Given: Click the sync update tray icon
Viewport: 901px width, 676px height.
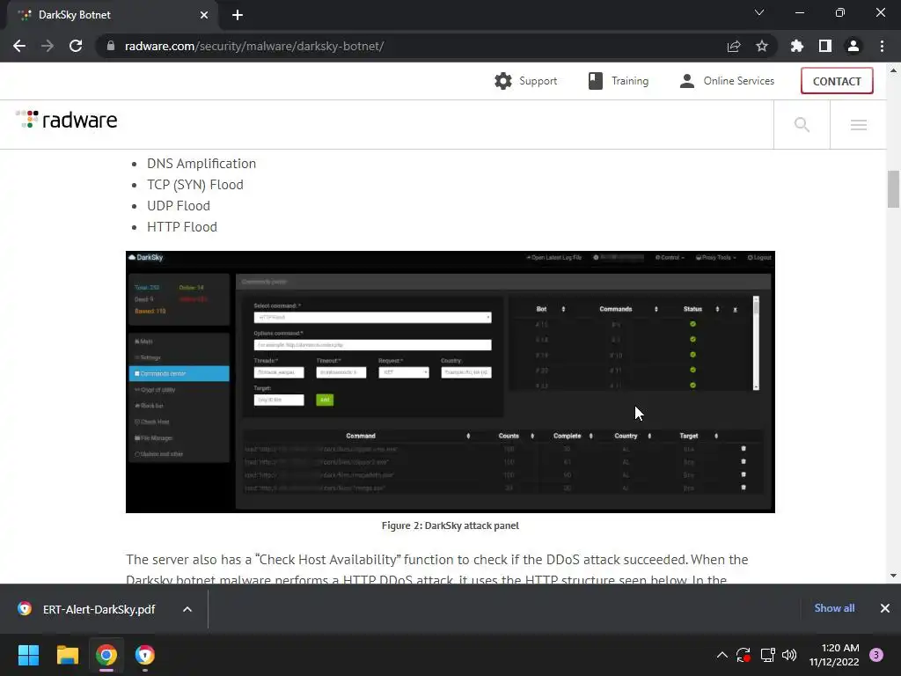Looking at the screenshot, I should 744,655.
